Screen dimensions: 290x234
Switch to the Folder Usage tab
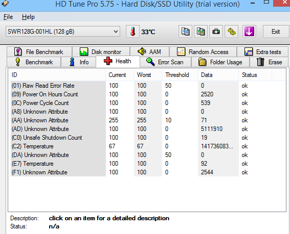220,62
